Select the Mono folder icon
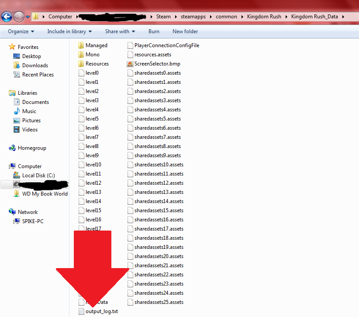This screenshot has height=317, width=359. (81, 55)
